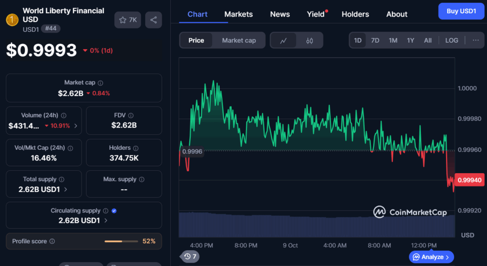
Task: Click the Volume (24h) info icon
Action: tap(64, 116)
